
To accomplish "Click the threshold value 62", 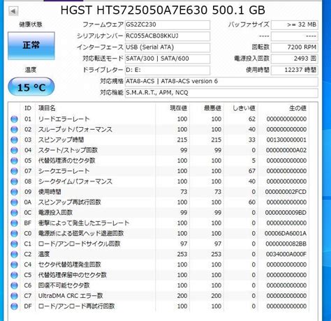I will point(252,119).
